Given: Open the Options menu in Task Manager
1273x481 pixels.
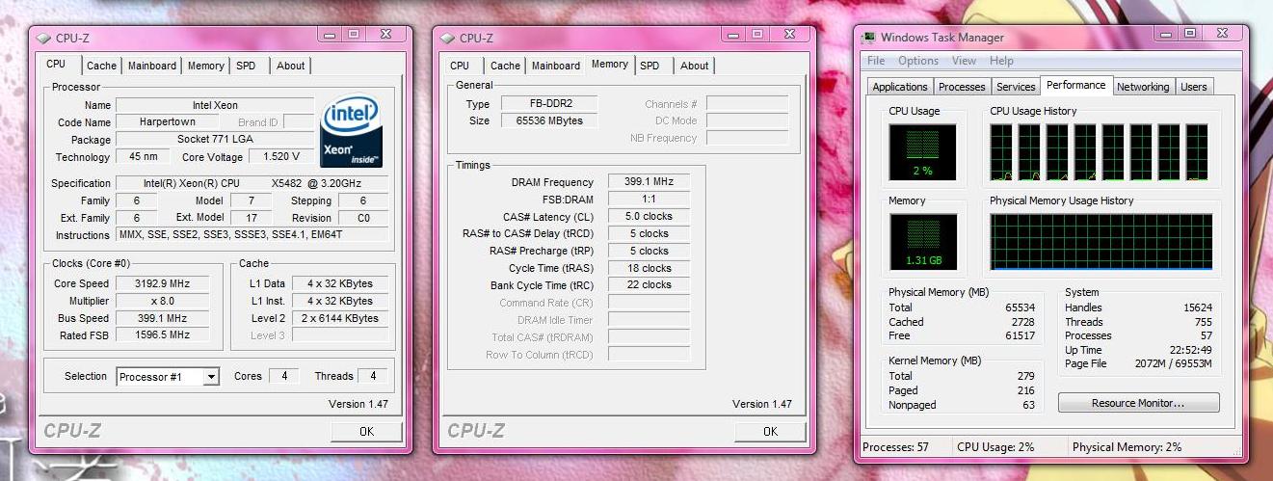Looking at the screenshot, I should (x=917, y=61).
